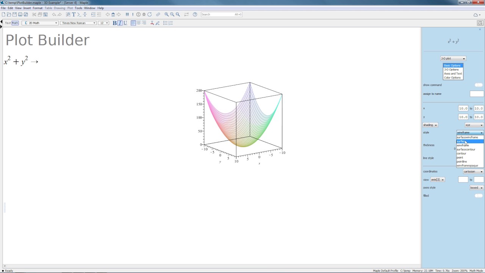Click the y range end field
485x273 pixels.
(479, 117)
